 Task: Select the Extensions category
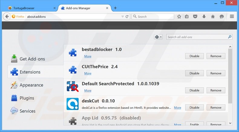pyautogui.click(x=35, y=72)
